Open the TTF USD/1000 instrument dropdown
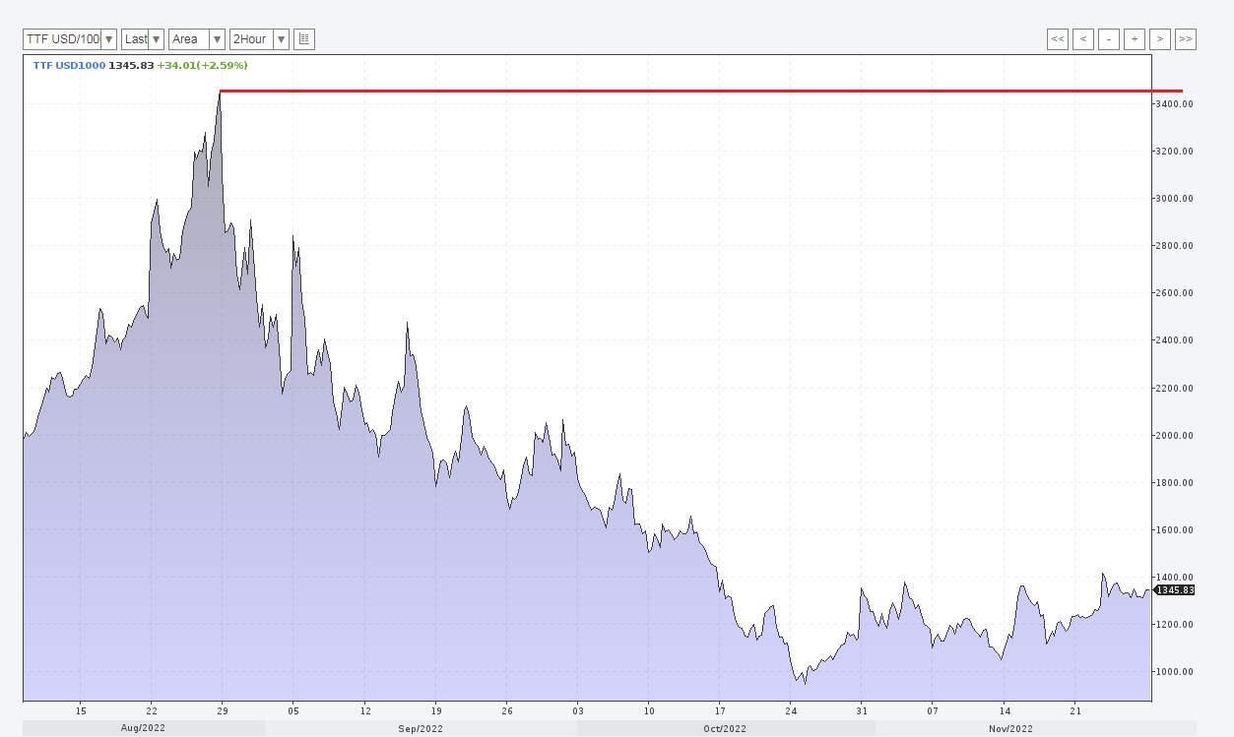The image size is (1234, 737). pos(70,39)
